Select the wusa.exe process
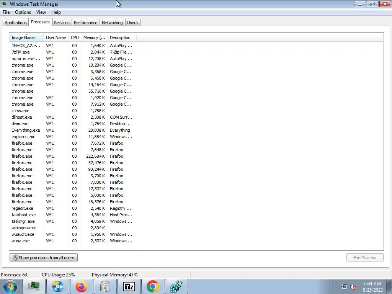392x294 pixels. point(73,240)
